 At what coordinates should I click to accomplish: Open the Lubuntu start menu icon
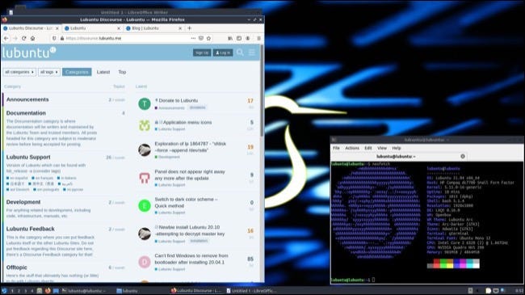[x=4, y=291]
